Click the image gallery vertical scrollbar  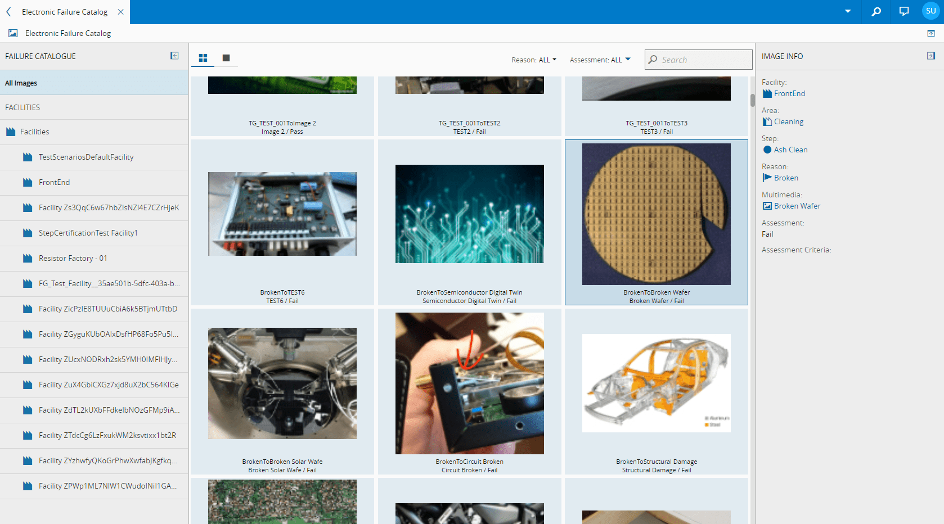pyautogui.click(x=752, y=100)
